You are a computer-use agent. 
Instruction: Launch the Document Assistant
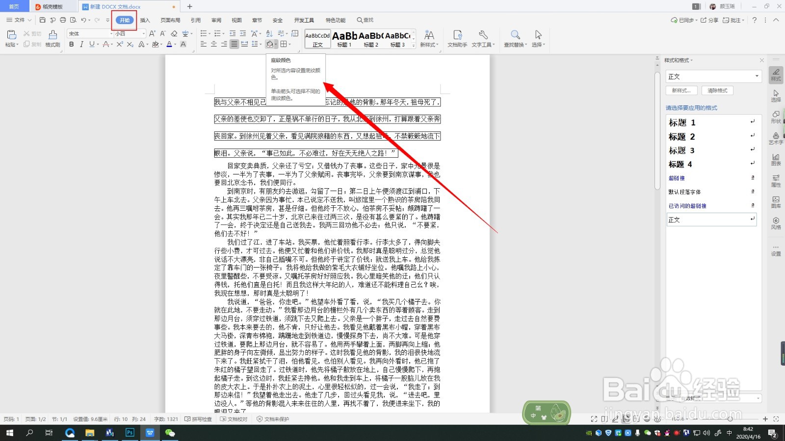point(458,38)
